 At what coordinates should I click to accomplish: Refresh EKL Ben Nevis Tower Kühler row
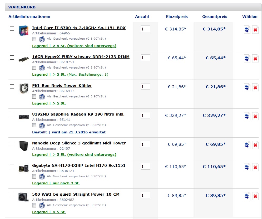point(247,87)
